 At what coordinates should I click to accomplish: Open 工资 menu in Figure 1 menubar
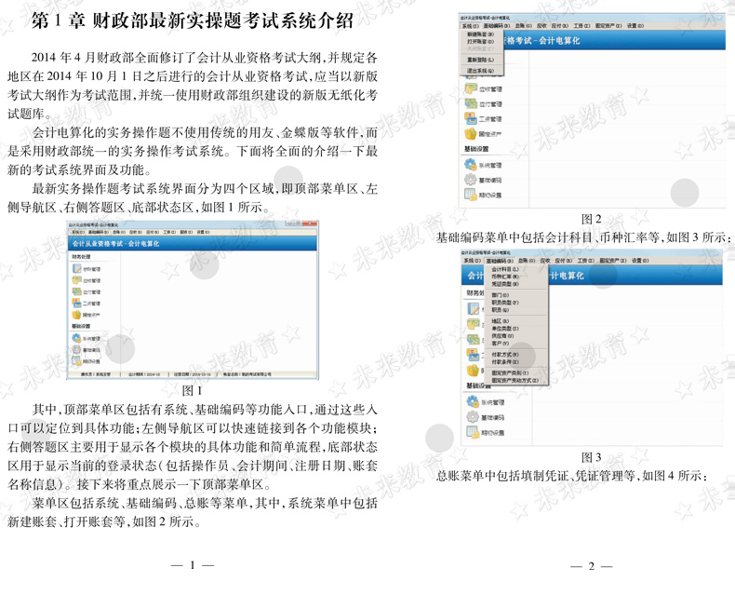point(169,232)
